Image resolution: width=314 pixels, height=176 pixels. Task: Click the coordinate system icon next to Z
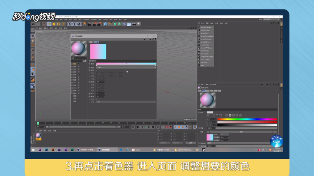(x=84, y=24)
